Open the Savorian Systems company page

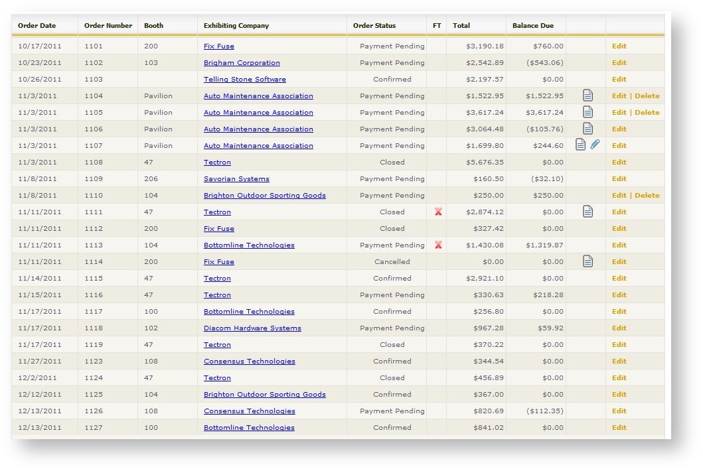pos(236,178)
